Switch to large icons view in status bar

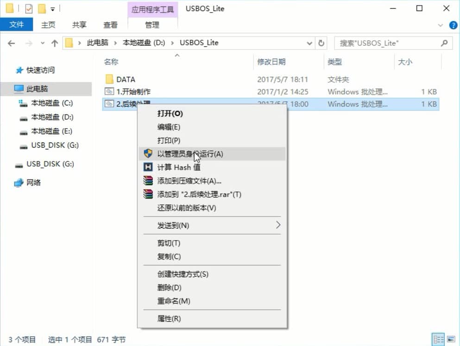[449, 340]
